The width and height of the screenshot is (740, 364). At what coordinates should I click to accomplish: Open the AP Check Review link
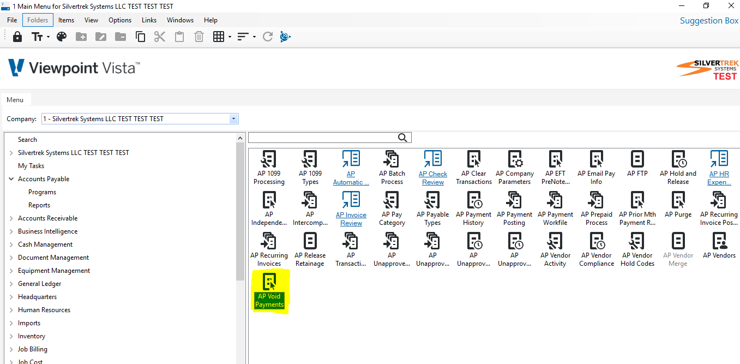(x=433, y=169)
